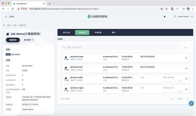The height and width of the screenshot is (116, 196).
Task: Click node ks-allinone in job-demo-ozxkx row
Action: pos(111,57)
